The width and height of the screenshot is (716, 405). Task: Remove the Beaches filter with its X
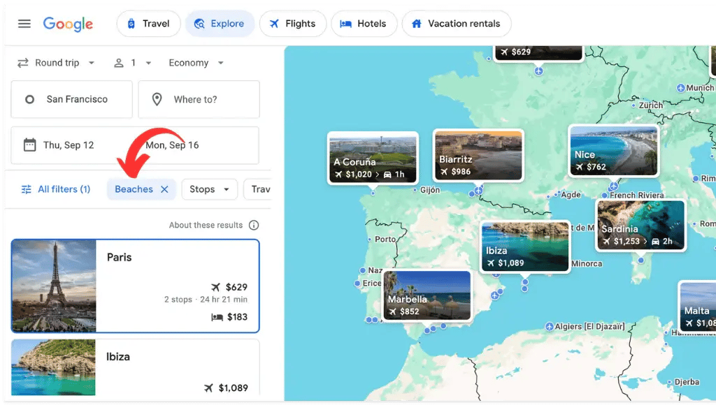(165, 189)
